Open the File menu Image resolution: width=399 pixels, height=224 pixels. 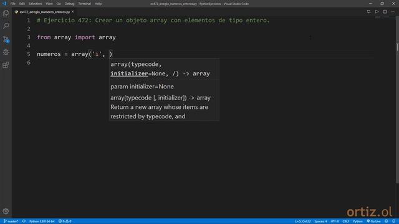tap(13, 4)
